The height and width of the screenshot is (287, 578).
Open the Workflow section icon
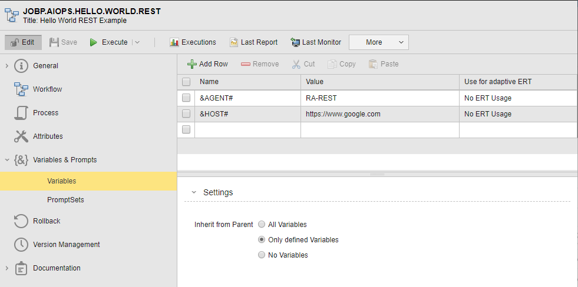click(21, 89)
